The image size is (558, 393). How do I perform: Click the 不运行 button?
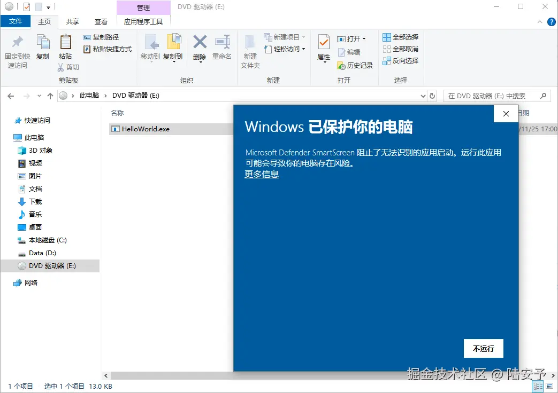[x=483, y=349]
